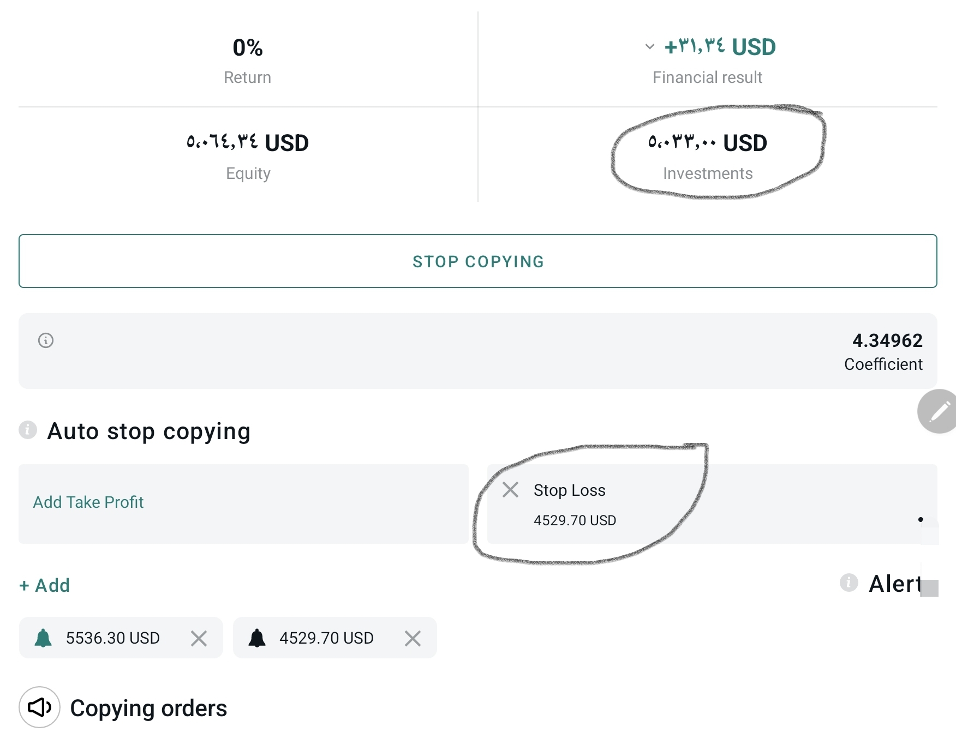Show info for Auto stop copying

(x=28, y=430)
